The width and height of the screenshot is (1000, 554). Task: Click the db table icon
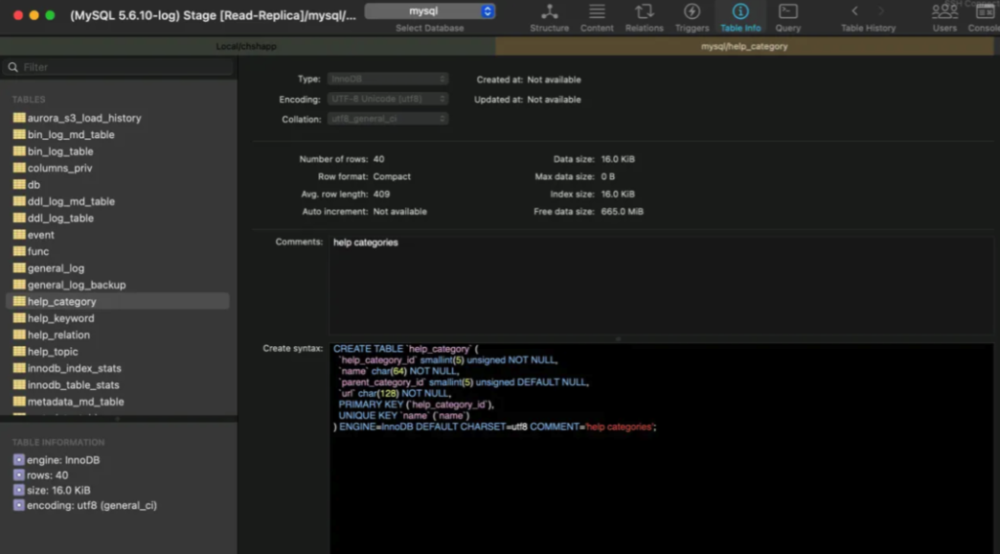point(19,184)
